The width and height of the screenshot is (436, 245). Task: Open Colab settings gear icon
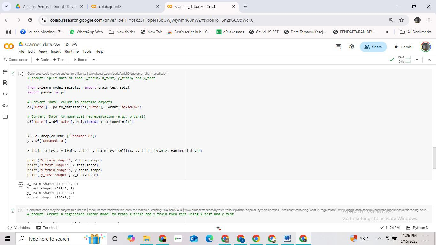tap(351, 47)
